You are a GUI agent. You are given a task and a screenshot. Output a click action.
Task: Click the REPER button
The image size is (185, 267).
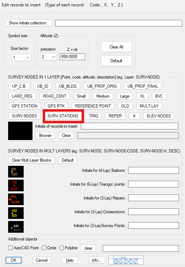[x=115, y=116]
